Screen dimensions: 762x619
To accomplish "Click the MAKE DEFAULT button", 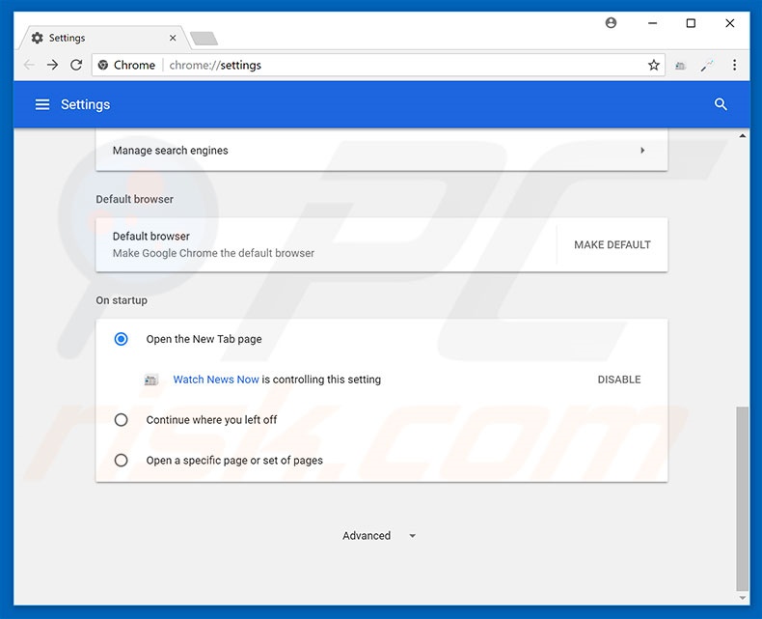I will click(612, 245).
